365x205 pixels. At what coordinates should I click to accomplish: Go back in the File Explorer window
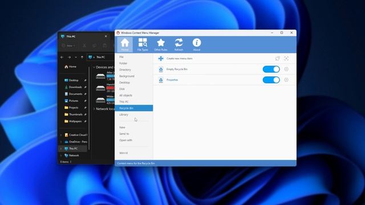click(62, 57)
